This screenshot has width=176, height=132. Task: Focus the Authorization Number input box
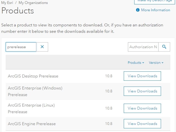[143, 47]
